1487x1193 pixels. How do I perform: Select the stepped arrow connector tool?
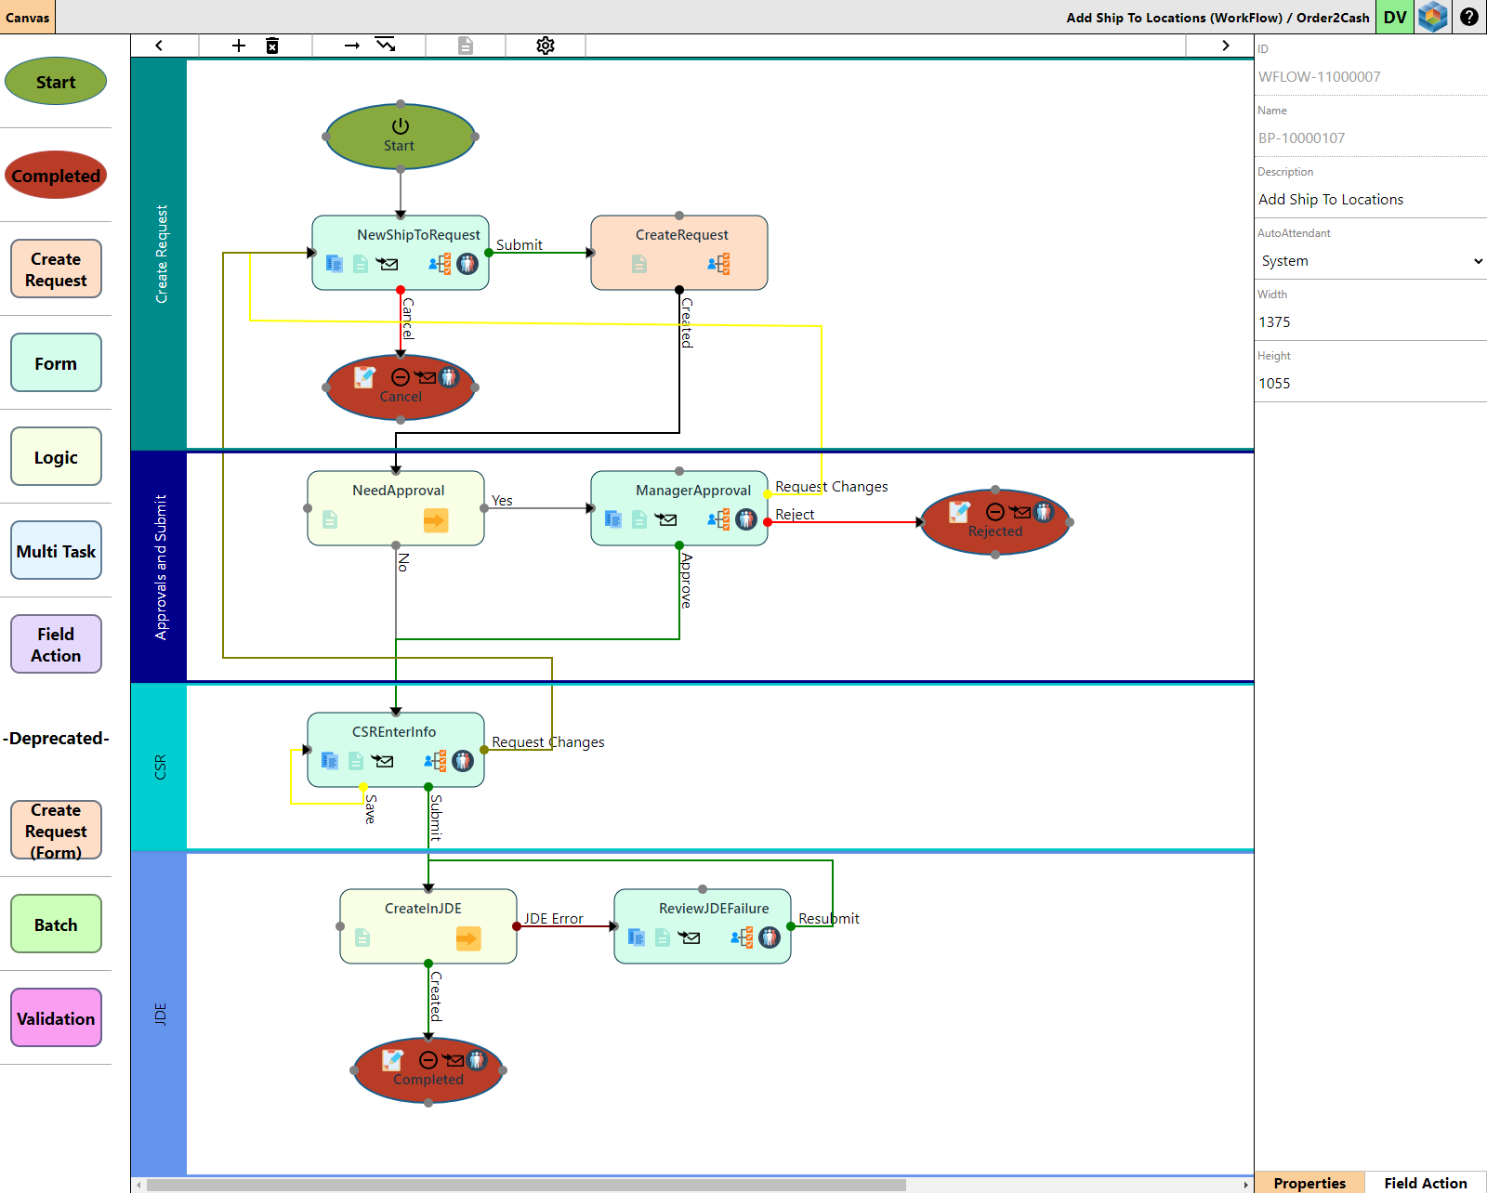tap(386, 45)
